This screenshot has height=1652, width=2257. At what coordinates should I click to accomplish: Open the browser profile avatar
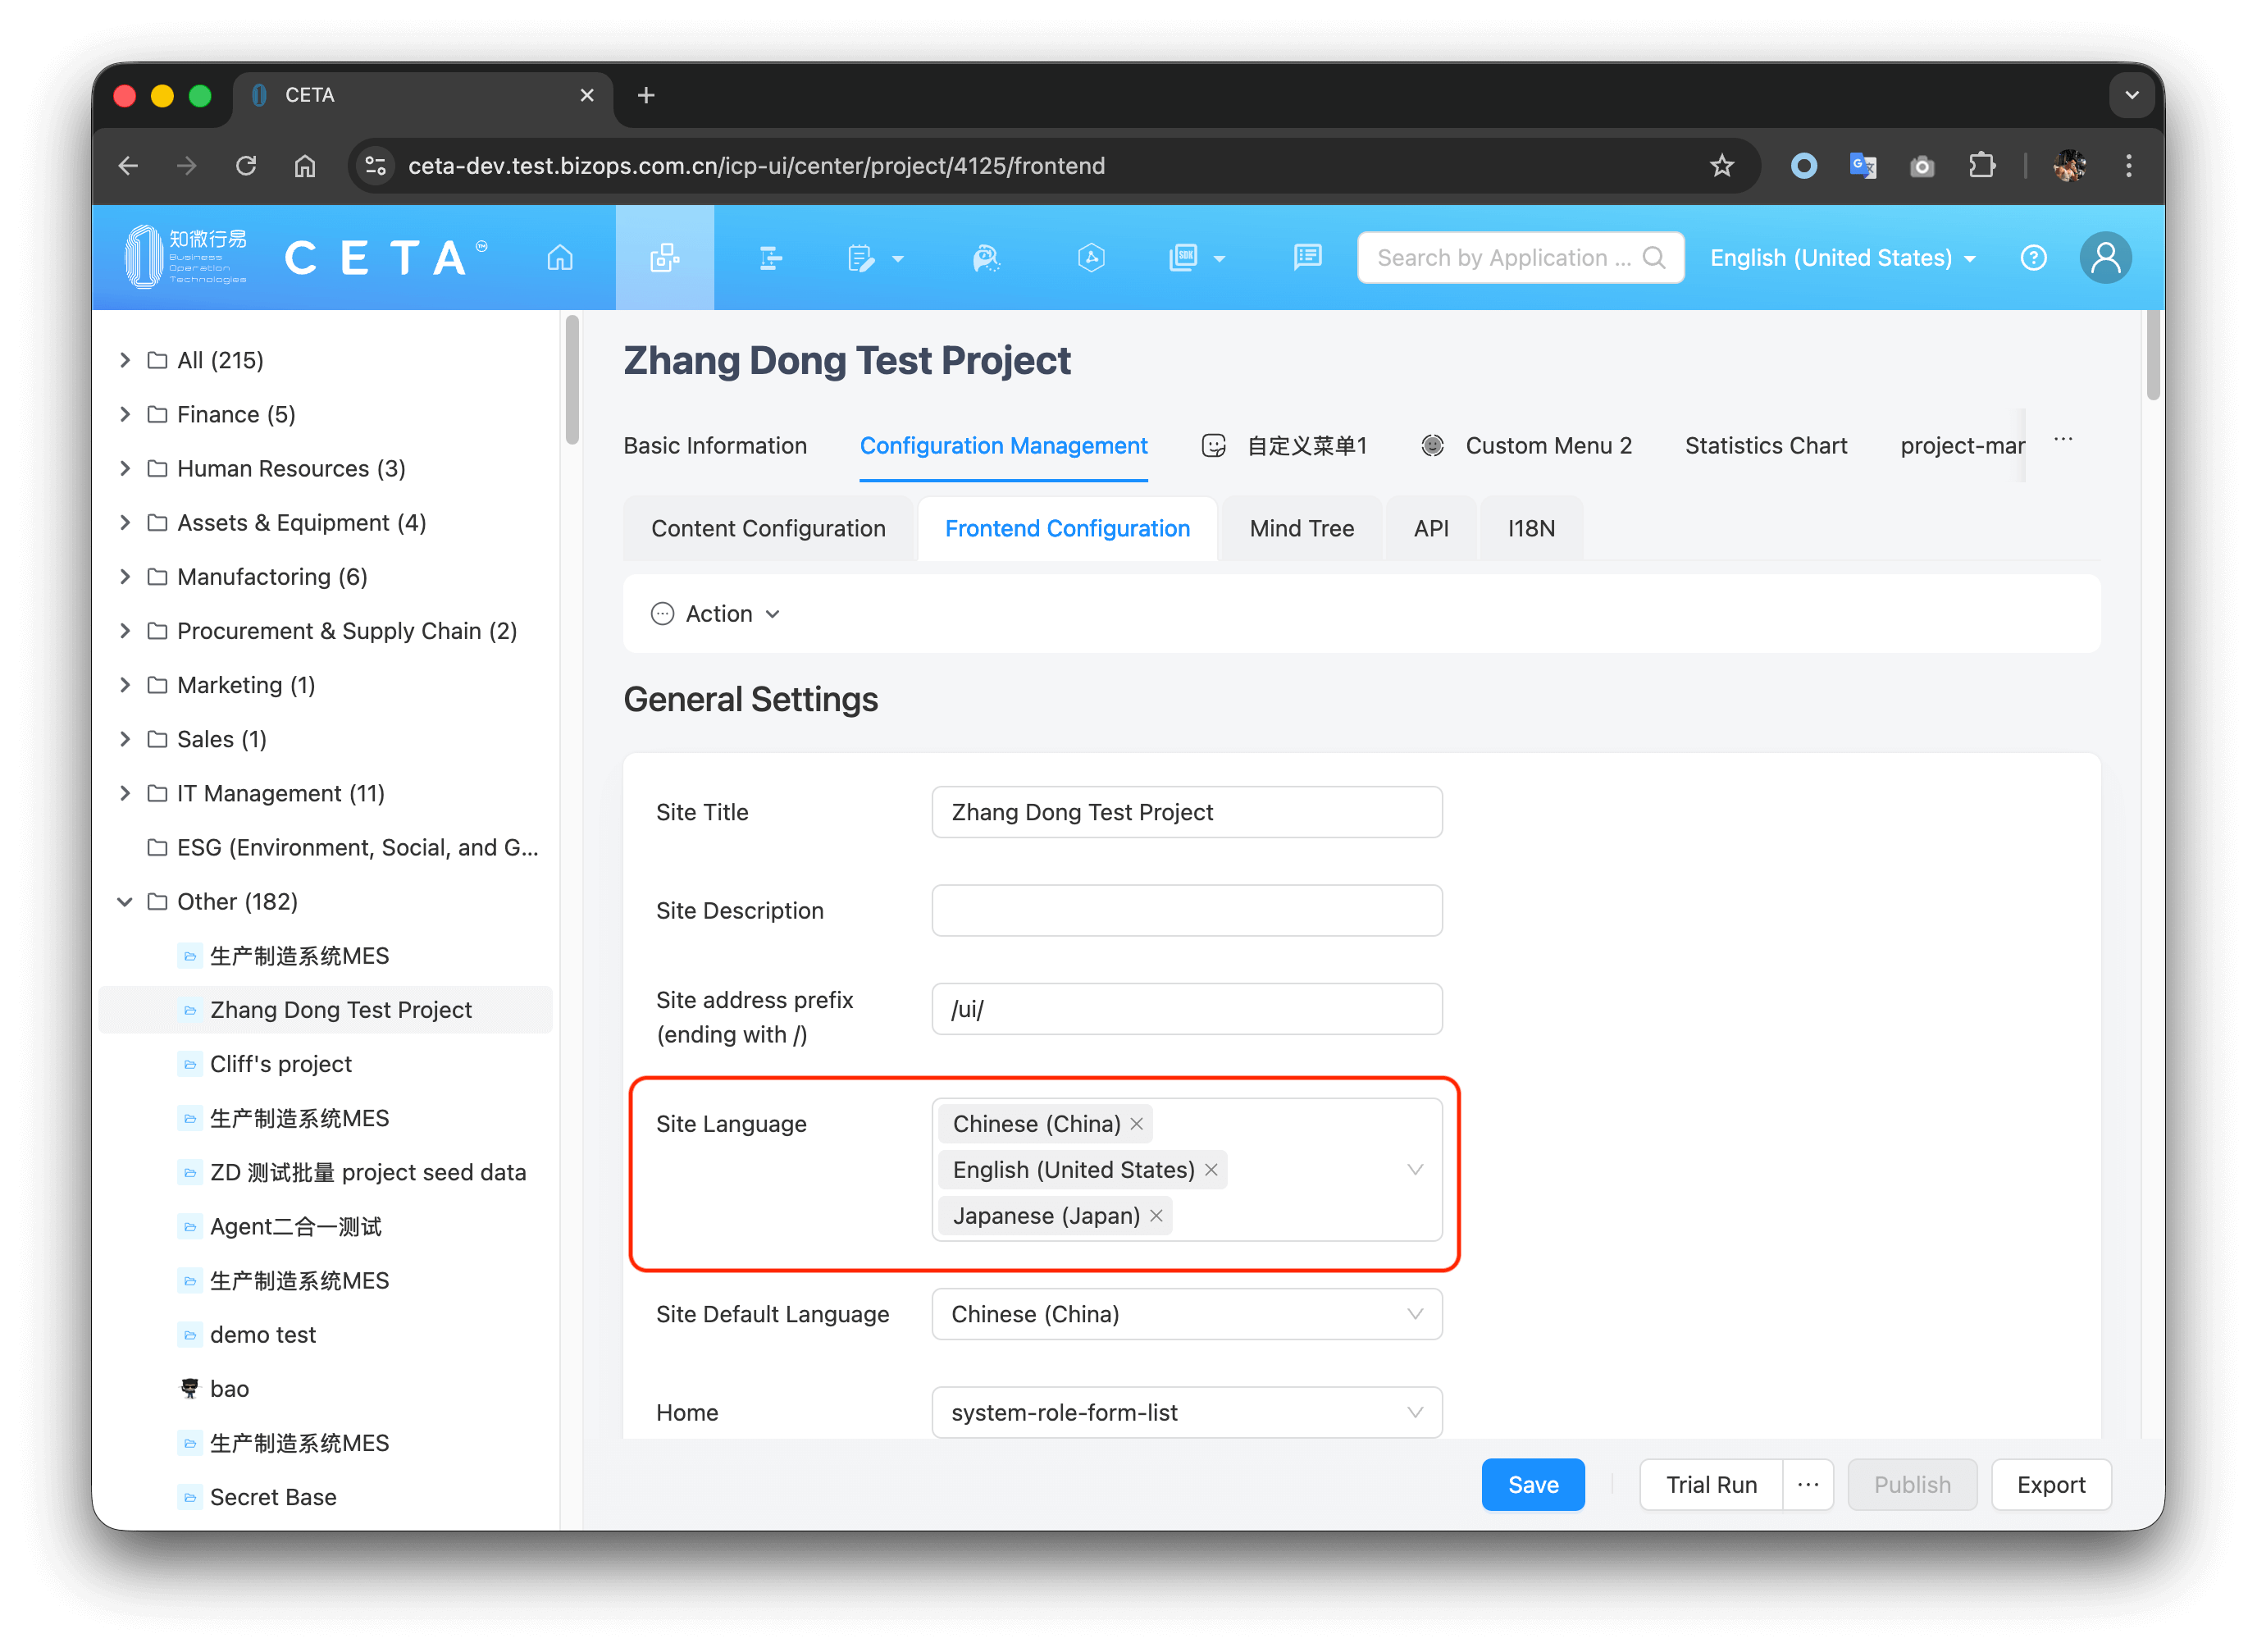2069,165
